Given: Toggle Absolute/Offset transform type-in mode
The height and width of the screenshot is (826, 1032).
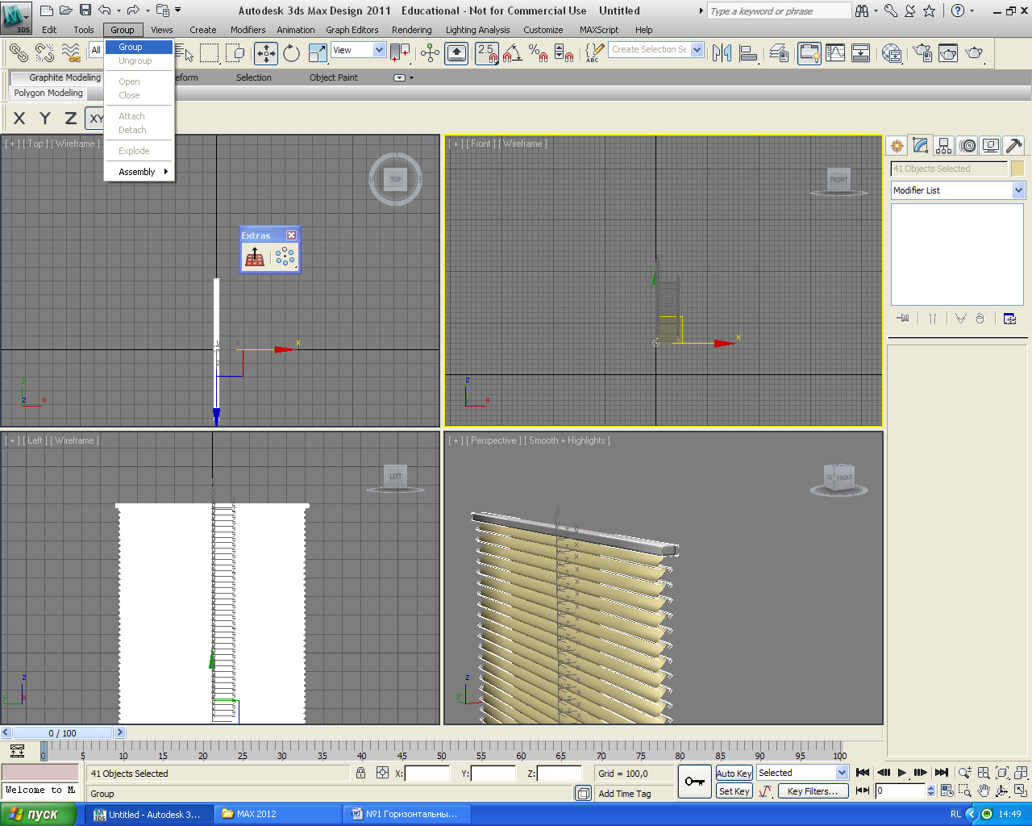Looking at the screenshot, I should pos(383,773).
